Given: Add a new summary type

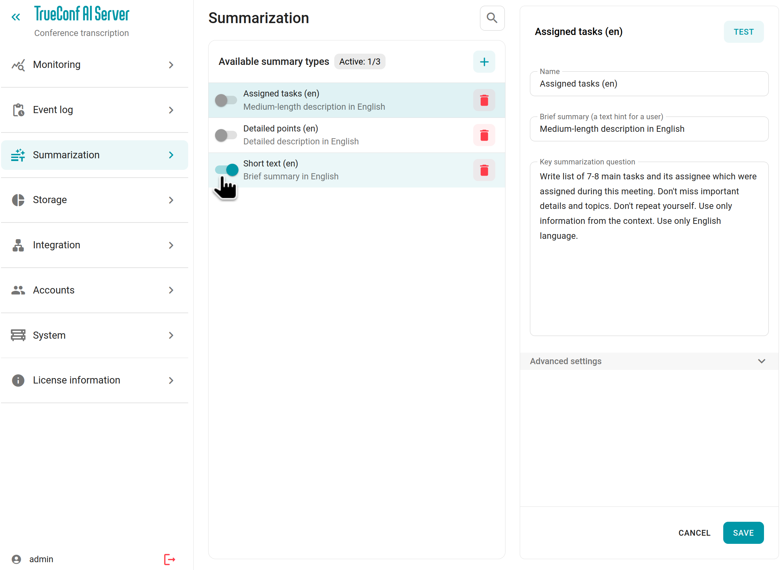Looking at the screenshot, I should 484,62.
